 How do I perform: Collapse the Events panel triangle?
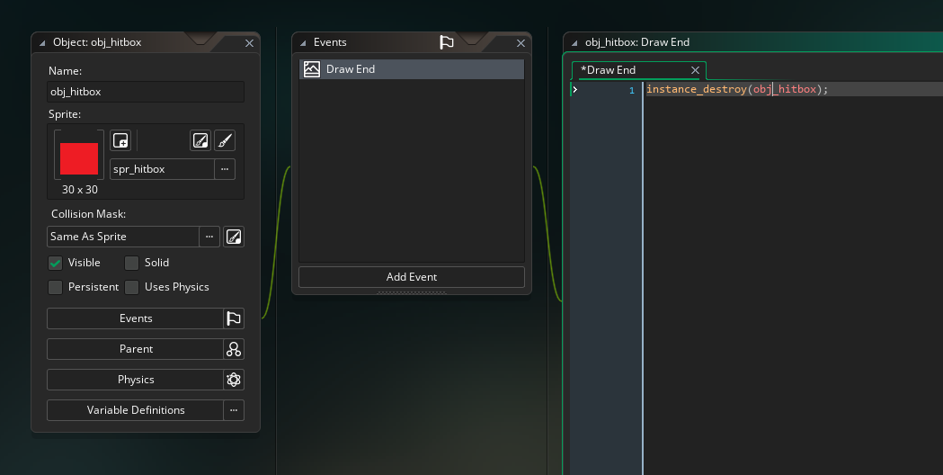pos(303,43)
